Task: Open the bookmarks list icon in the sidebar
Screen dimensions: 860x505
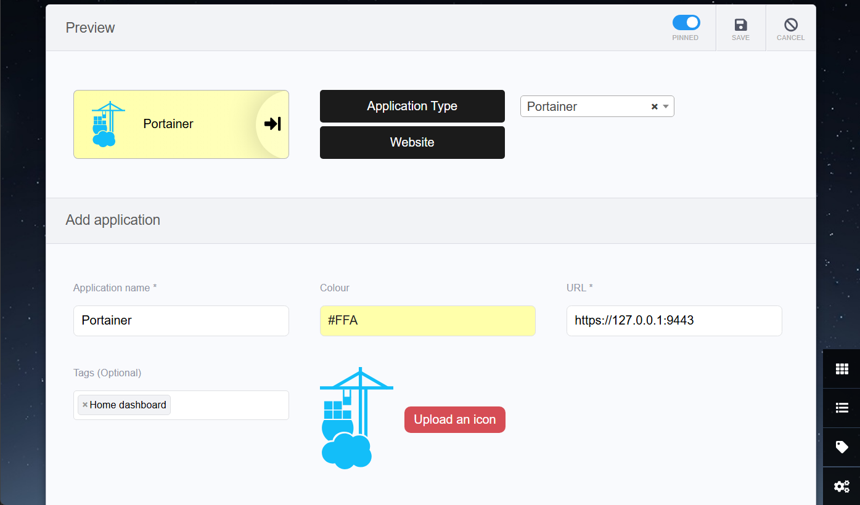Action: tap(842, 408)
